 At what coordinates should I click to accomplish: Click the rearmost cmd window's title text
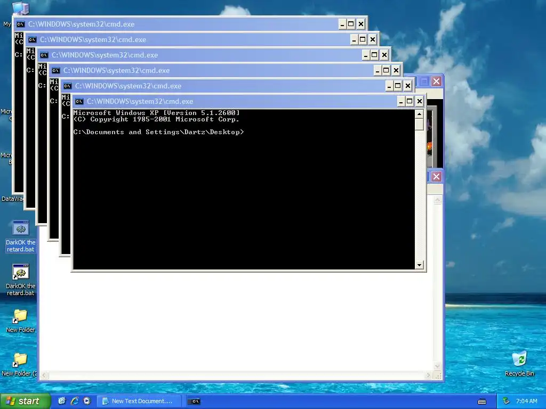point(81,24)
